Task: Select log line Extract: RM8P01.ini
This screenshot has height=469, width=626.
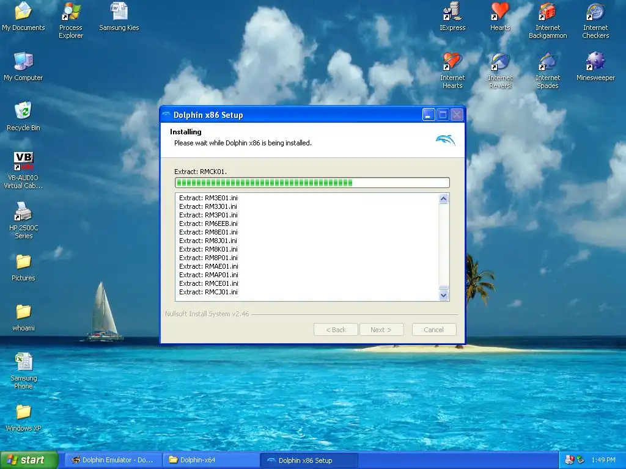Action: pyautogui.click(x=208, y=258)
